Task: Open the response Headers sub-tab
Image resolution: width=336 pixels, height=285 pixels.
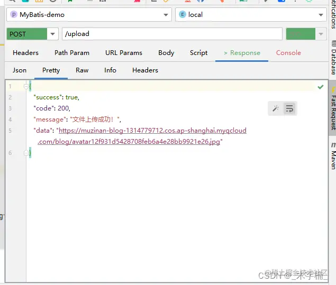Action: pyautogui.click(x=145, y=70)
